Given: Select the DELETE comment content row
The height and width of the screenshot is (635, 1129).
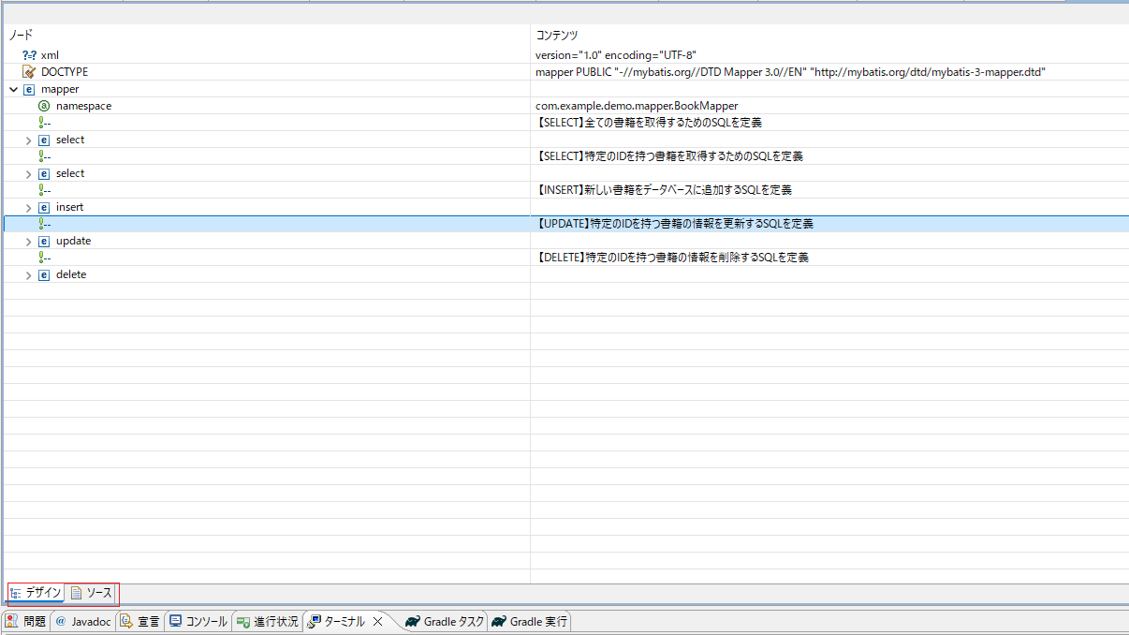Looking at the screenshot, I should [x=672, y=258].
